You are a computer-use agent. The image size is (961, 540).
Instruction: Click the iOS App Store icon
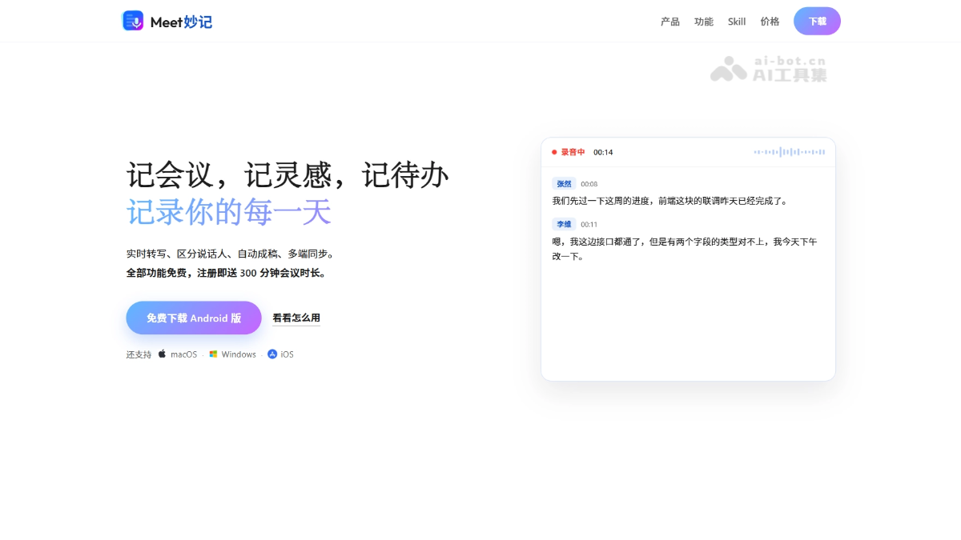click(x=272, y=354)
